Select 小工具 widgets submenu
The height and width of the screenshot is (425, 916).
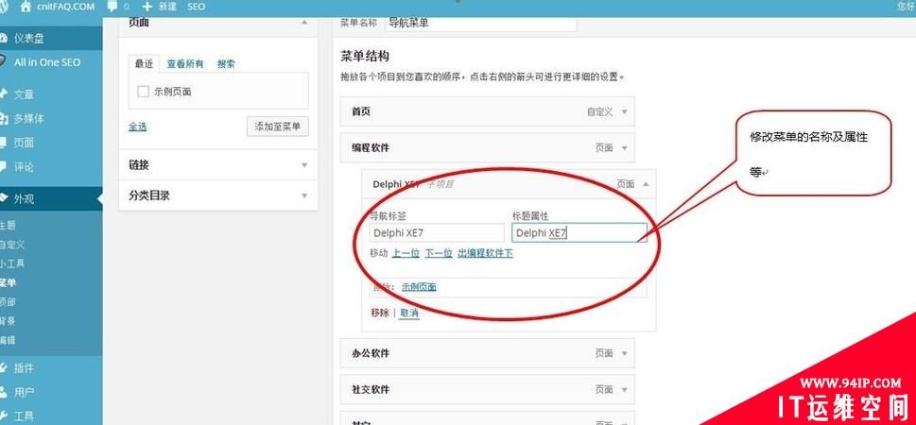[12, 263]
